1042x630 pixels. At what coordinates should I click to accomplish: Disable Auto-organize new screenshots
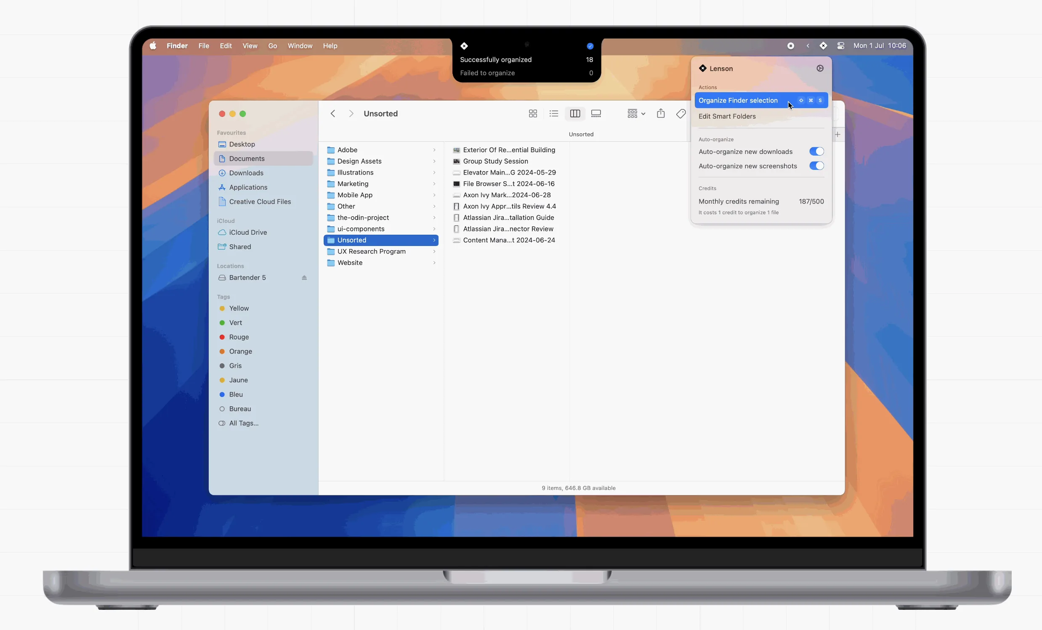click(x=816, y=166)
